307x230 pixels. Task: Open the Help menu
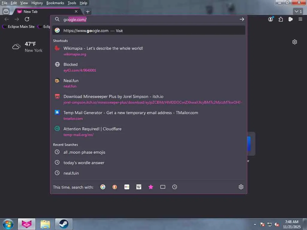click(x=83, y=3)
